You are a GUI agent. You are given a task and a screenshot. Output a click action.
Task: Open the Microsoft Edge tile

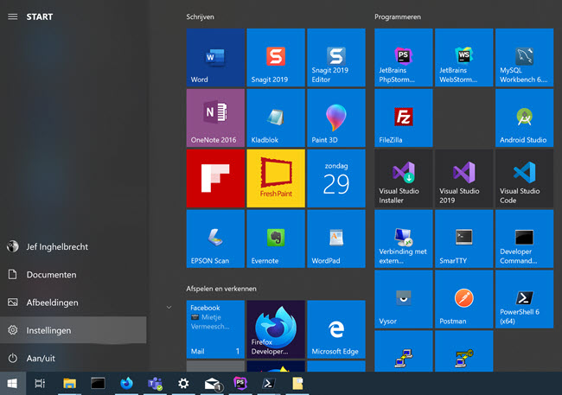[336, 329]
